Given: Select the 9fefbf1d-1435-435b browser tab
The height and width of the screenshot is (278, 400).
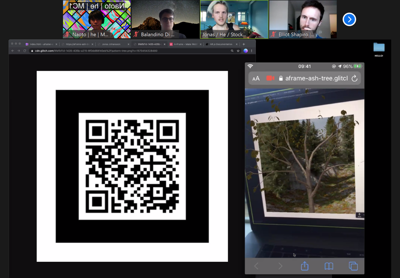Looking at the screenshot, I should pos(149,44).
